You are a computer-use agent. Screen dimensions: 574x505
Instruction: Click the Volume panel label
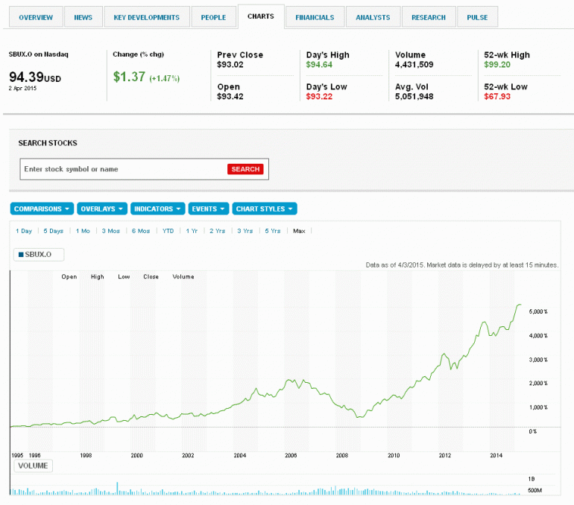pos(33,466)
